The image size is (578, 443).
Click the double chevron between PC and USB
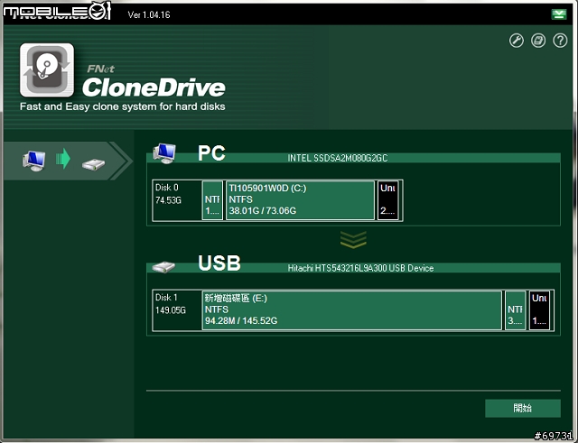353,240
